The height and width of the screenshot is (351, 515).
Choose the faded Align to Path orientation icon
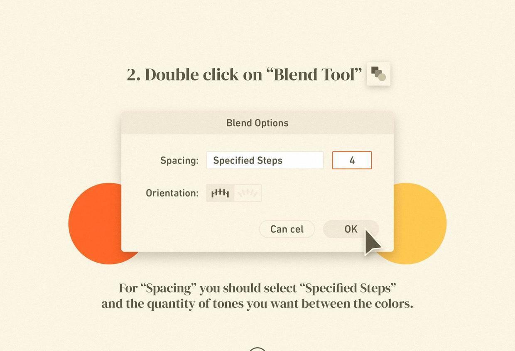tap(248, 193)
